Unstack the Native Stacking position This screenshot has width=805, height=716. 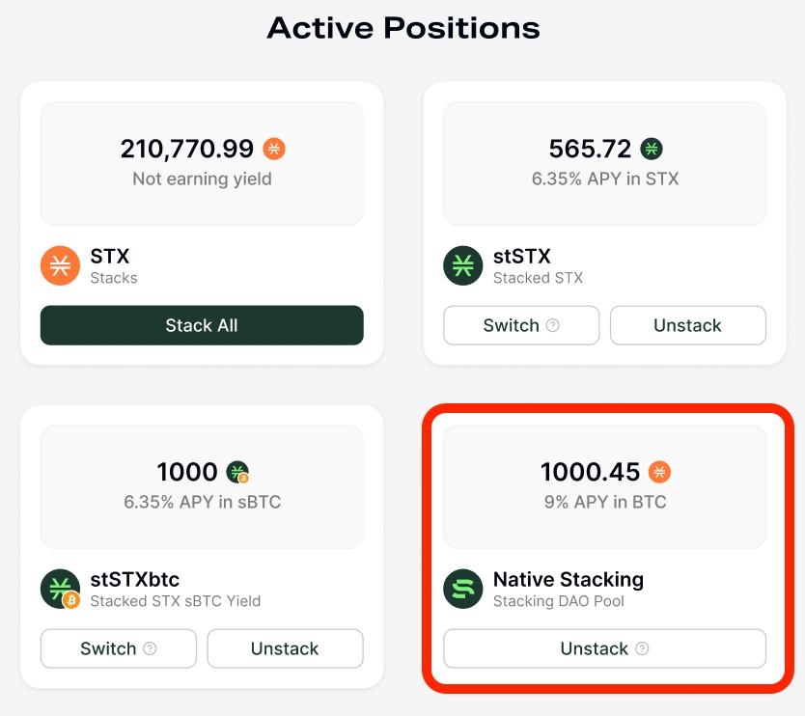pyautogui.click(x=595, y=648)
